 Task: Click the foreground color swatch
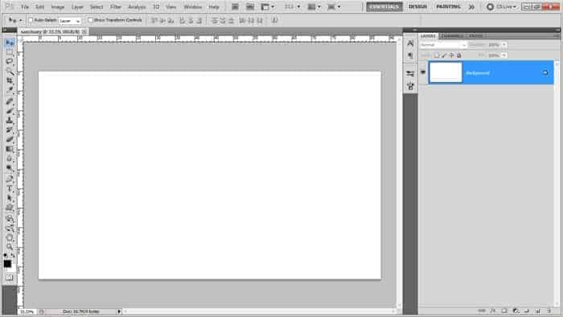coord(7,264)
